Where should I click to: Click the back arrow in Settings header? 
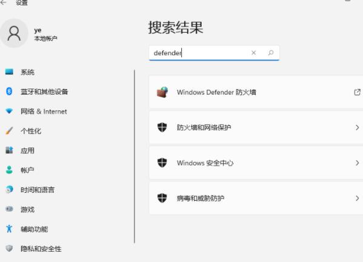[3, 2]
